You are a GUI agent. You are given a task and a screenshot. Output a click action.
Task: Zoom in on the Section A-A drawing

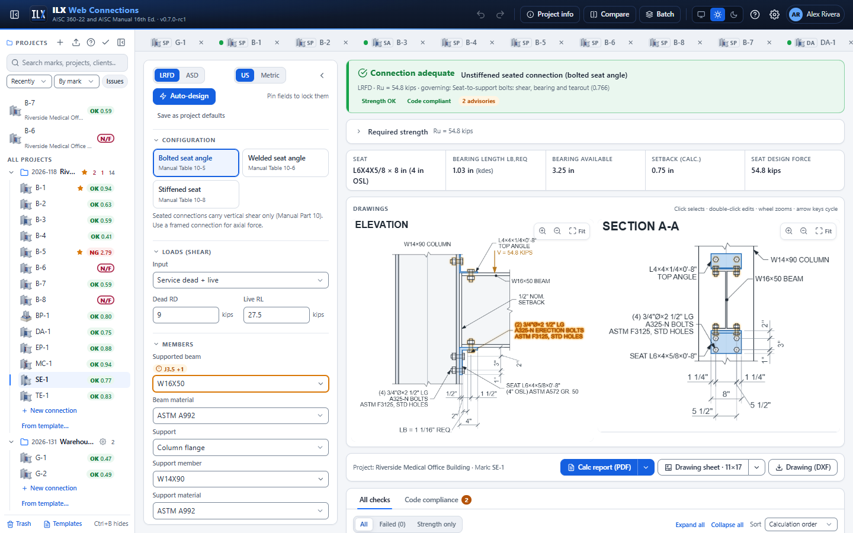pyautogui.click(x=789, y=231)
